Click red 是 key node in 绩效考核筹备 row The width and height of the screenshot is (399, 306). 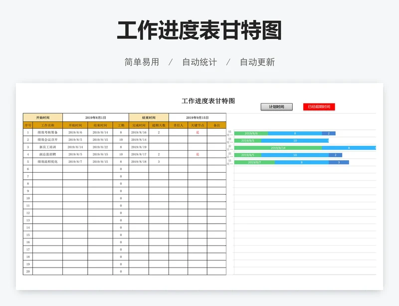click(198, 132)
